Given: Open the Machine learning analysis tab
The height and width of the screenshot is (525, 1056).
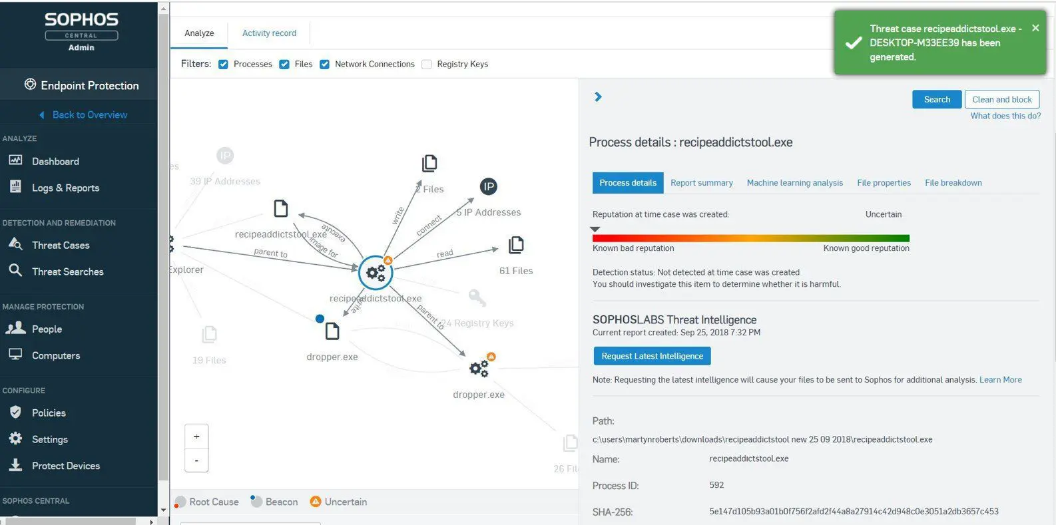Looking at the screenshot, I should (x=794, y=183).
